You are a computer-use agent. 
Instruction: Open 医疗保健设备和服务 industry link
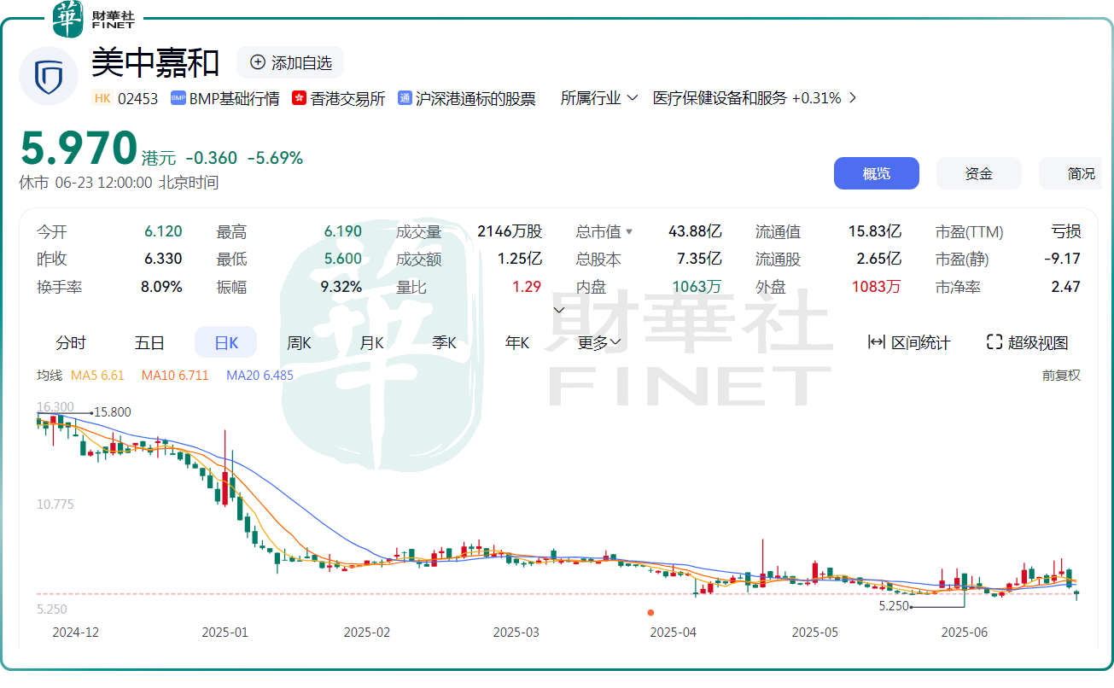pos(720,98)
